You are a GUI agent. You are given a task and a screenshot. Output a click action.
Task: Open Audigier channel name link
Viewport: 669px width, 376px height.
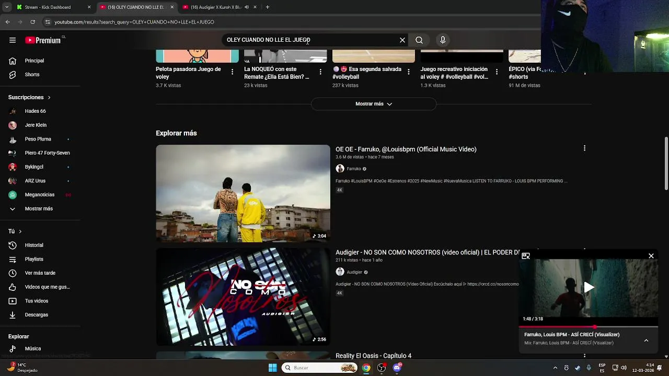[354, 272]
